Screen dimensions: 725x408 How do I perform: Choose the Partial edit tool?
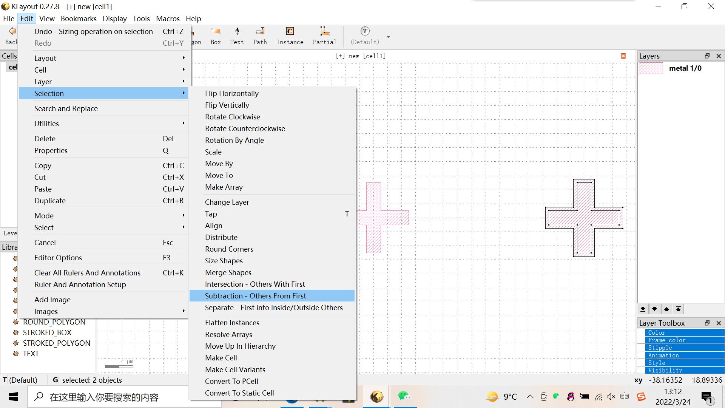click(x=324, y=36)
